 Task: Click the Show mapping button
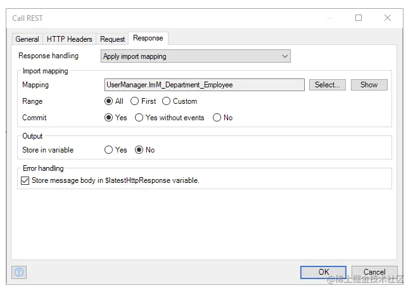pyautogui.click(x=369, y=85)
